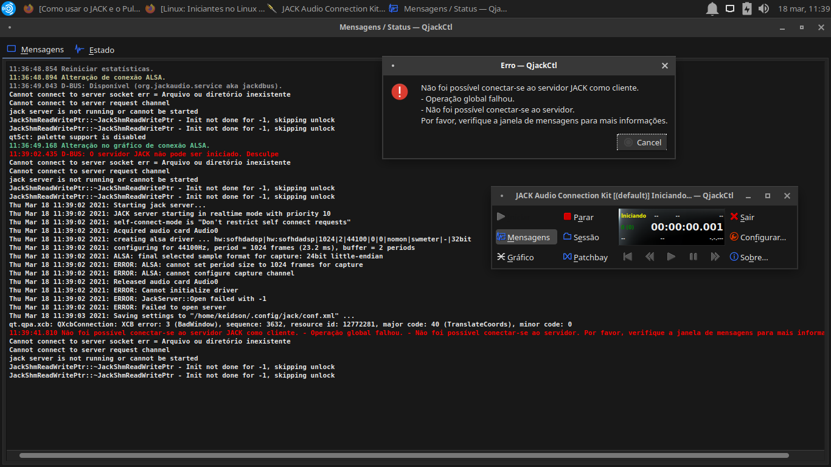This screenshot has width=831, height=467.
Task: Click the transport play button
Action: click(x=671, y=257)
